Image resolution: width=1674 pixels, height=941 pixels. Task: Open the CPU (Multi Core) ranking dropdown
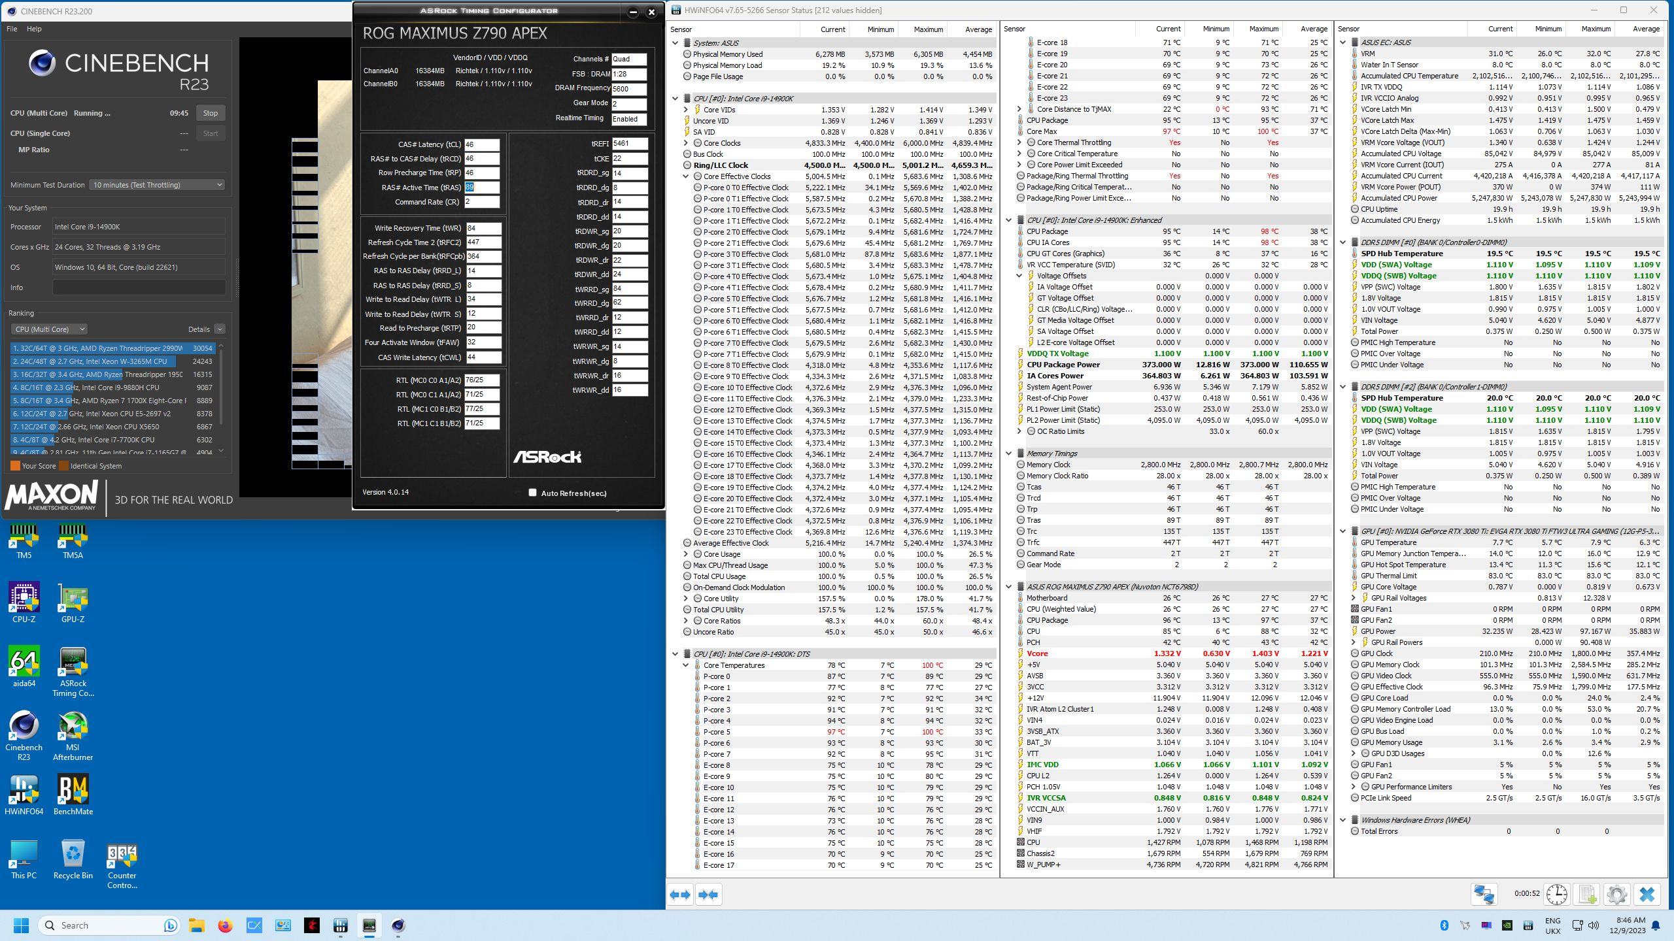click(49, 329)
